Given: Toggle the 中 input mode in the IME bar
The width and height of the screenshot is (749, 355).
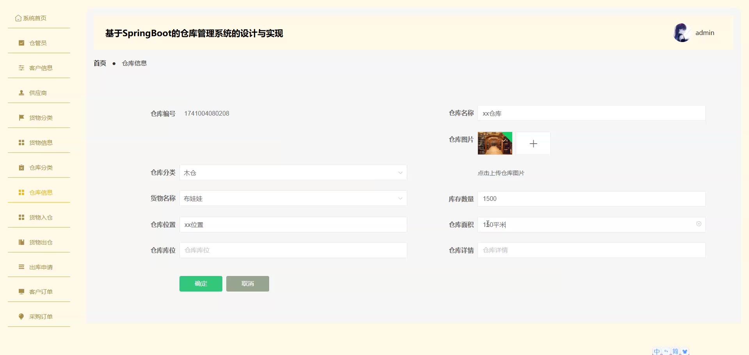Looking at the screenshot, I should [657, 351].
